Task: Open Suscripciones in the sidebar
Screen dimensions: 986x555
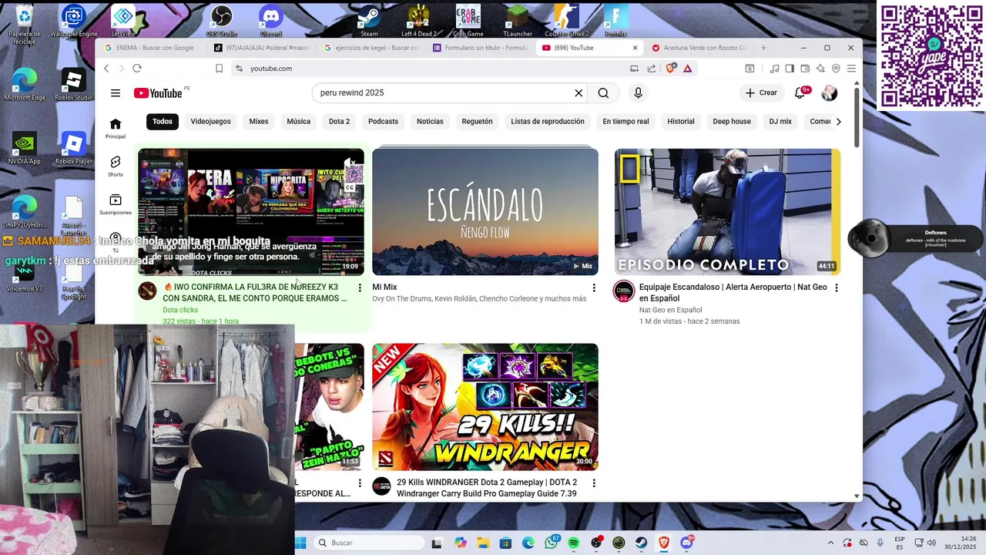Action: (116, 204)
